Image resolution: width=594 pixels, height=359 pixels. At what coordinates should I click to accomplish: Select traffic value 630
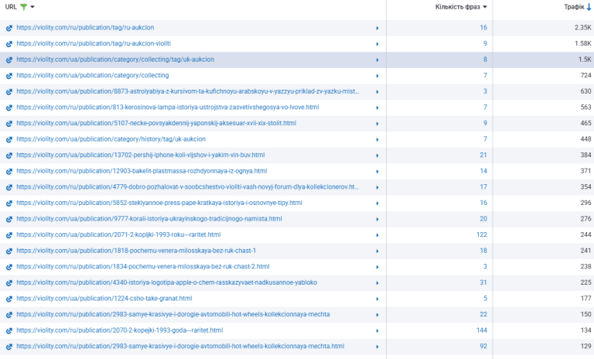585,91
